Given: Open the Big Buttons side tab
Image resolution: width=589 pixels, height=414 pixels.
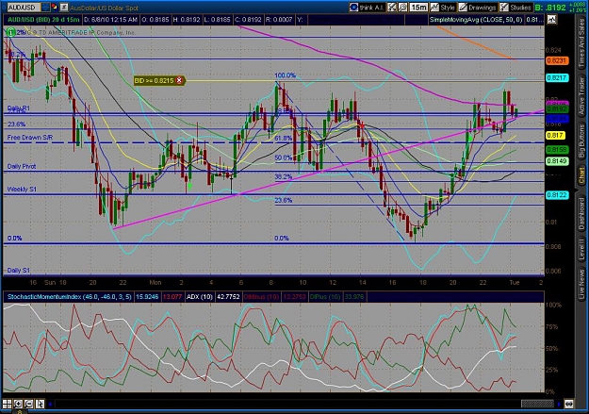Looking at the screenshot, I should [x=581, y=141].
